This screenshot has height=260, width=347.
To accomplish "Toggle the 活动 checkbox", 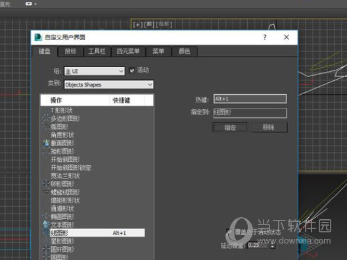I will tap(131, 70).
